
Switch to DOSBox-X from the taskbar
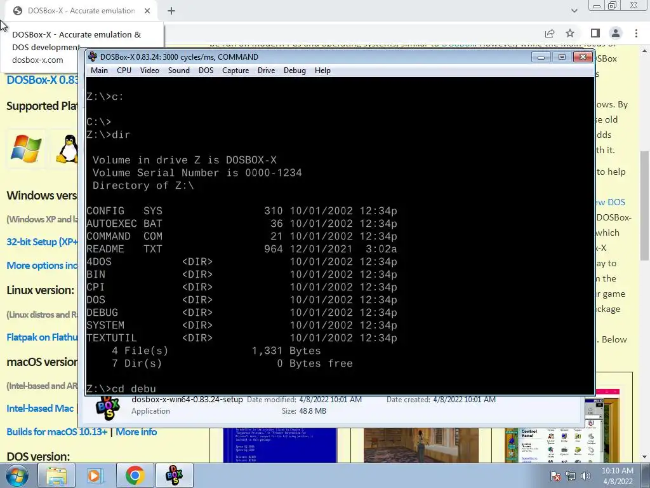pos(174,475)
